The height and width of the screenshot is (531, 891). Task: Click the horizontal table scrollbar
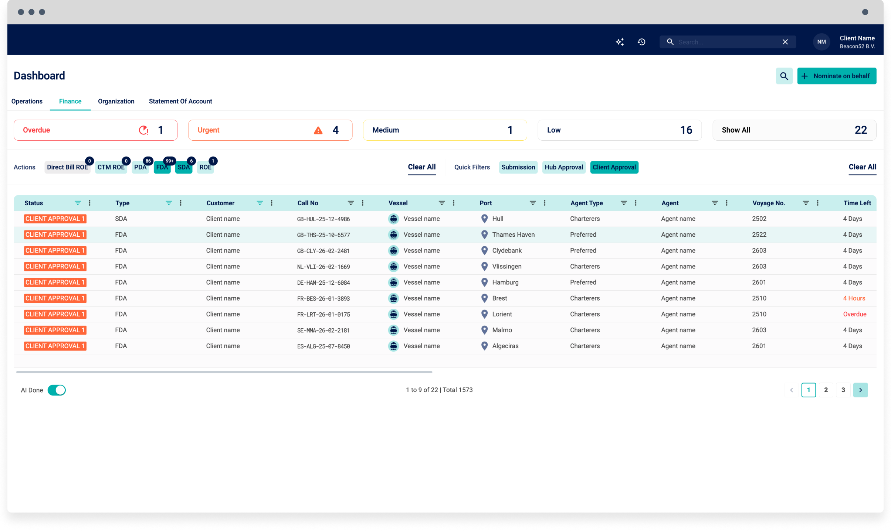point(224,372)
